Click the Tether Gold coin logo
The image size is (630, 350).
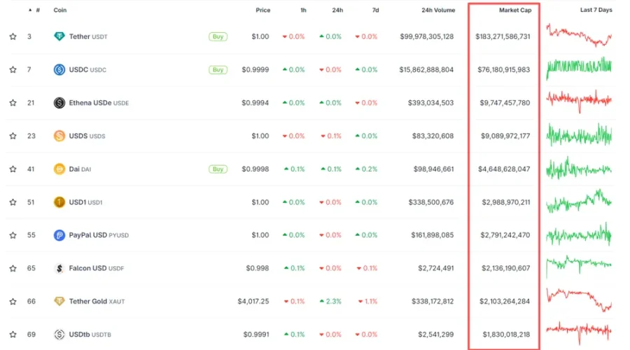click(x=59, y=302)
